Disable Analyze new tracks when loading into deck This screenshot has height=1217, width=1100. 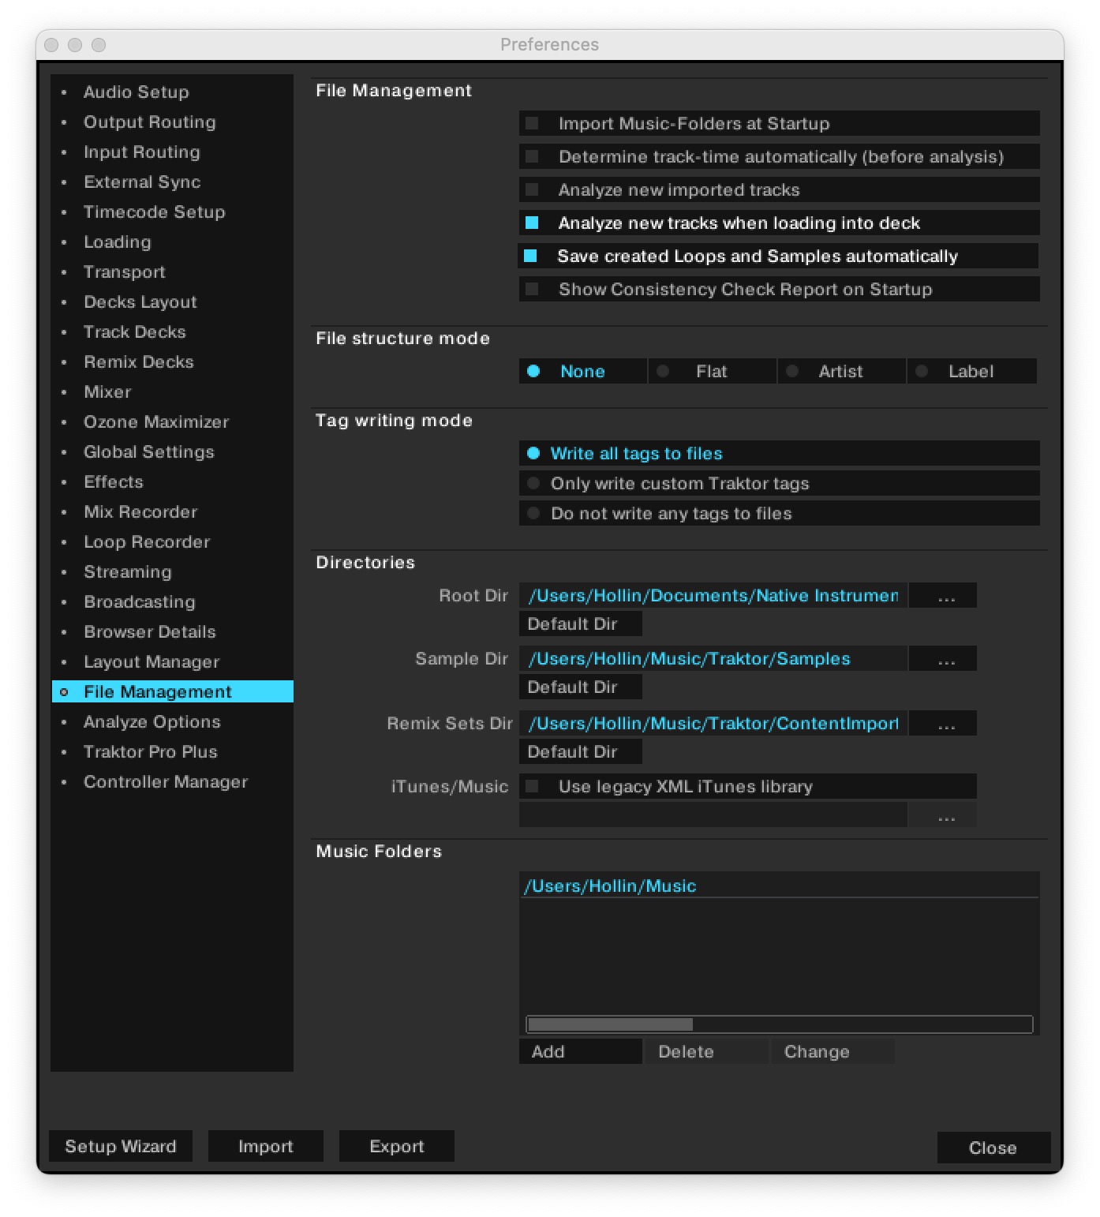pyautogui.click(x=533, y=223)
